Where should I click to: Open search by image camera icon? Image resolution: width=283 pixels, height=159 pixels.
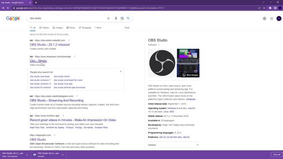(122, 19)
